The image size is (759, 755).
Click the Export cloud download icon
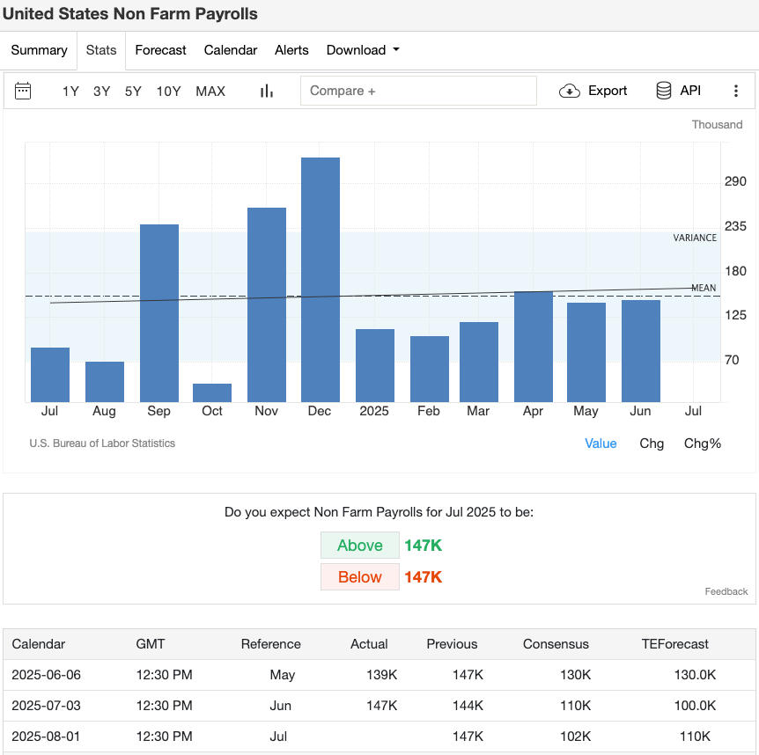coord(570,91)
